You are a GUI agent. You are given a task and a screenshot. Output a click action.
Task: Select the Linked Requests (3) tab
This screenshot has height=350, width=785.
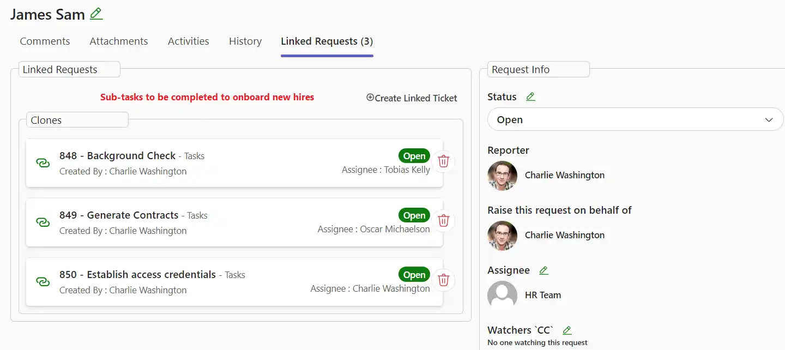(327, 41)
